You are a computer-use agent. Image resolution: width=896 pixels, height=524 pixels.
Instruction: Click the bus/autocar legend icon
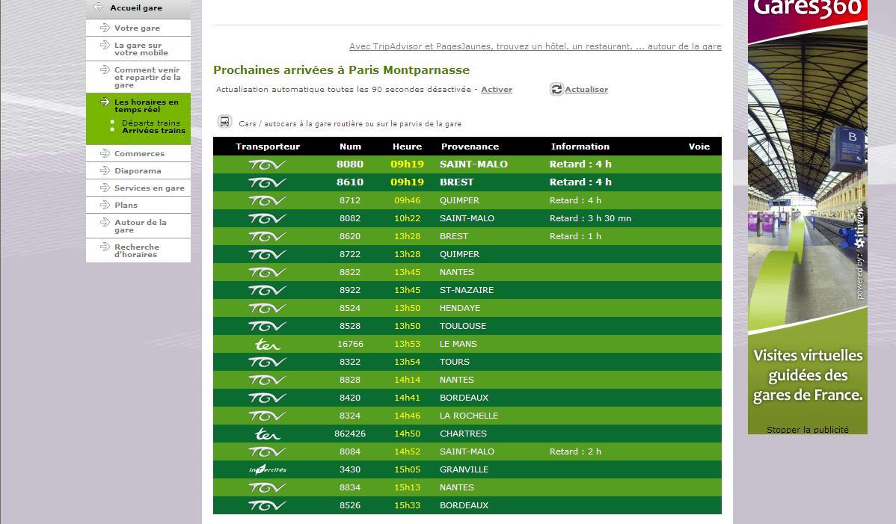[x=224, y=122]
